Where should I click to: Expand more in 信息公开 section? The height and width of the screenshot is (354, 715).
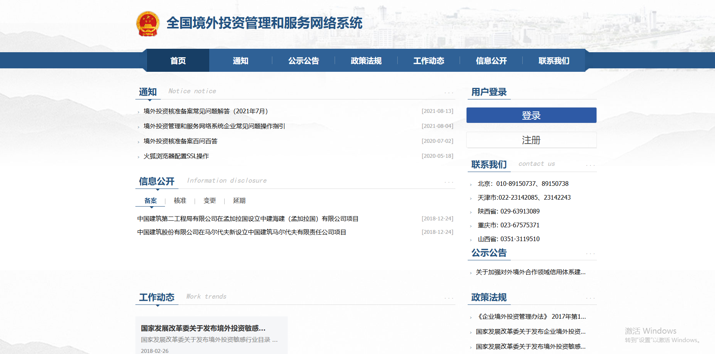pyautogui.click(x=449, y=182)
